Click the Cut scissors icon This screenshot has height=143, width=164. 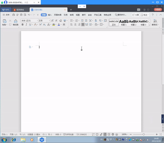[x=10, y=21]
